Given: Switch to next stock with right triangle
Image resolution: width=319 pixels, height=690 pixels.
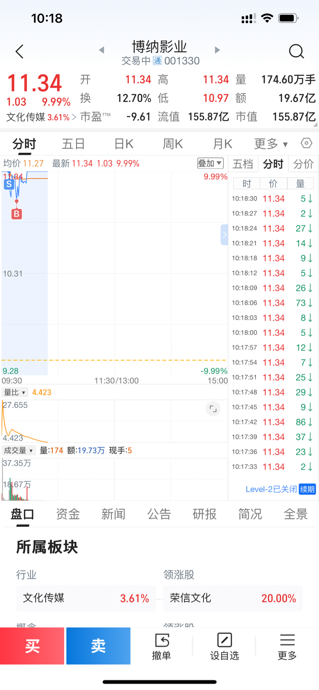Looking at the screenshot, I should [x=217, y=50].
